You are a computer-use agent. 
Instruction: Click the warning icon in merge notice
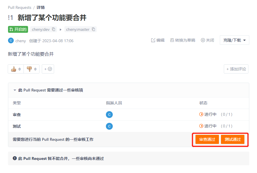[x=15, y=158]
